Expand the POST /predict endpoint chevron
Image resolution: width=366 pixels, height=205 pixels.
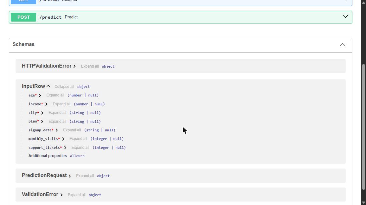(345, 17)
